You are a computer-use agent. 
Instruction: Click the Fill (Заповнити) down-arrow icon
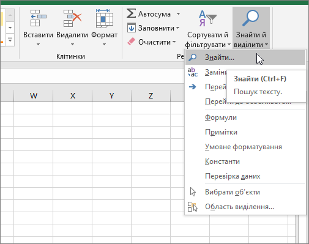131,28
